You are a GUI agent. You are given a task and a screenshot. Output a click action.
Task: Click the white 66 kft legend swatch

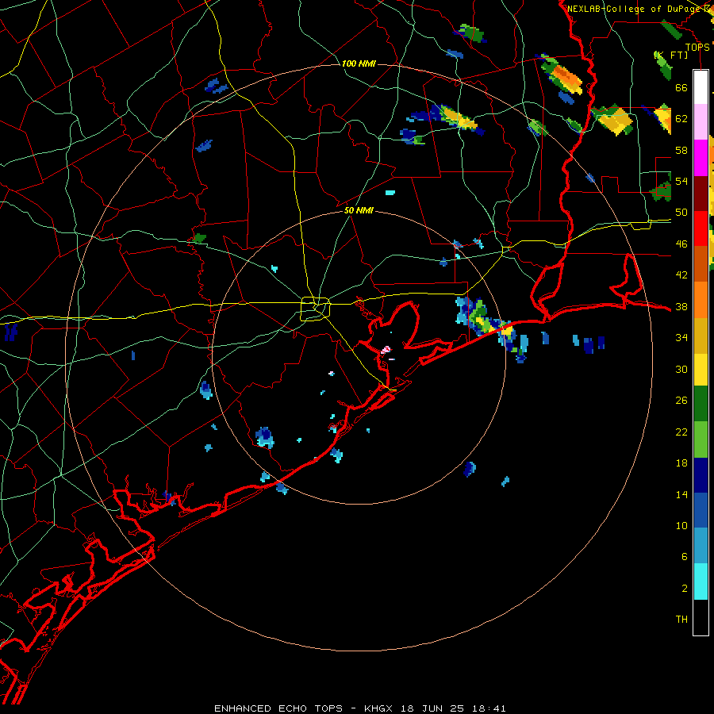(701, 87)
